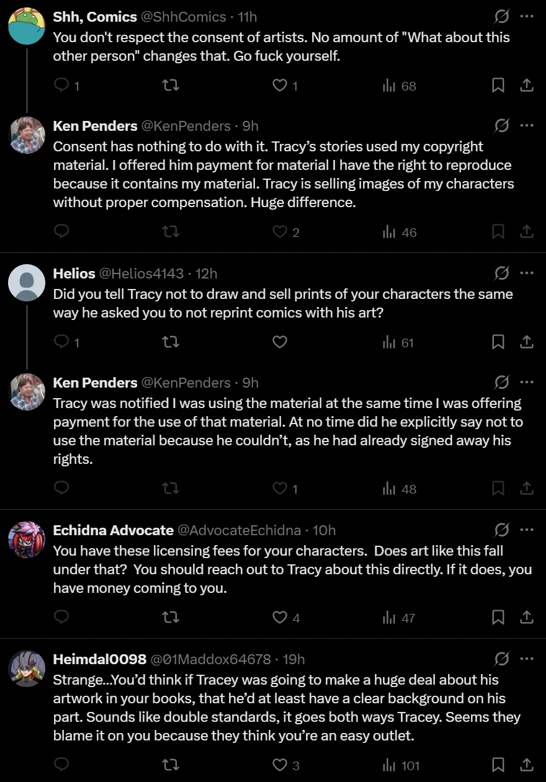Like Echidna Advocate's licensing fees tweet
546x782 pixels.
(280, 618)
